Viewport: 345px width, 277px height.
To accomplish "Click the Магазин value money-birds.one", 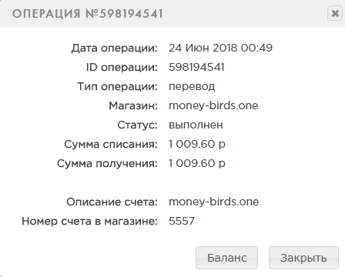I will tap(213, 105).
